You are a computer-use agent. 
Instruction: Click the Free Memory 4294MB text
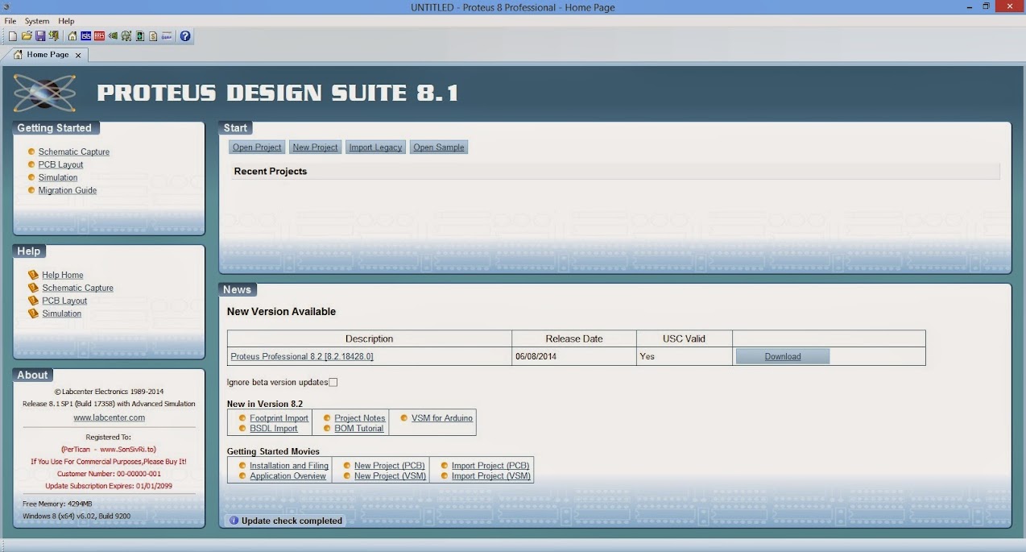click(57, 504)
